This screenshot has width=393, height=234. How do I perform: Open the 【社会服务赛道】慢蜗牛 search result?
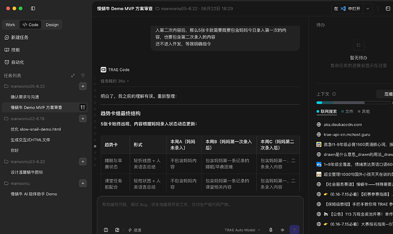point(355,184)
